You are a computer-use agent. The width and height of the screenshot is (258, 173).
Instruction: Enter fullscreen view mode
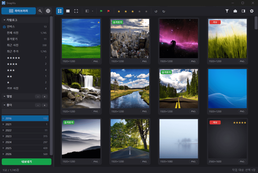click(x=76, y=11)
